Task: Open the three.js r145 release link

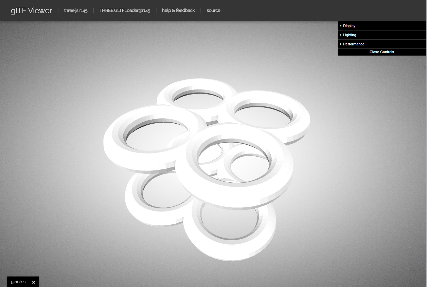Action: [75, 11]
